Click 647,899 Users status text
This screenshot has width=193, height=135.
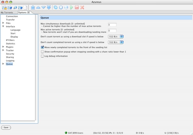76,133
